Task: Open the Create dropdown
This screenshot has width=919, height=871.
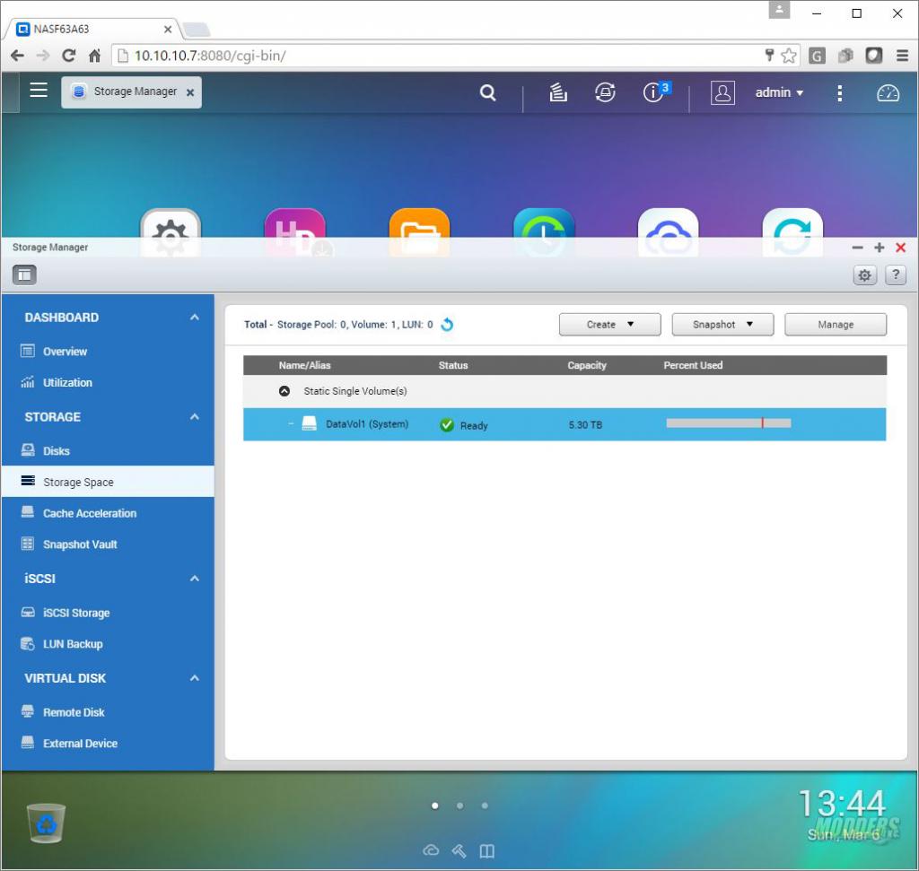Action: pyautogui.click(x=609, y=325)
